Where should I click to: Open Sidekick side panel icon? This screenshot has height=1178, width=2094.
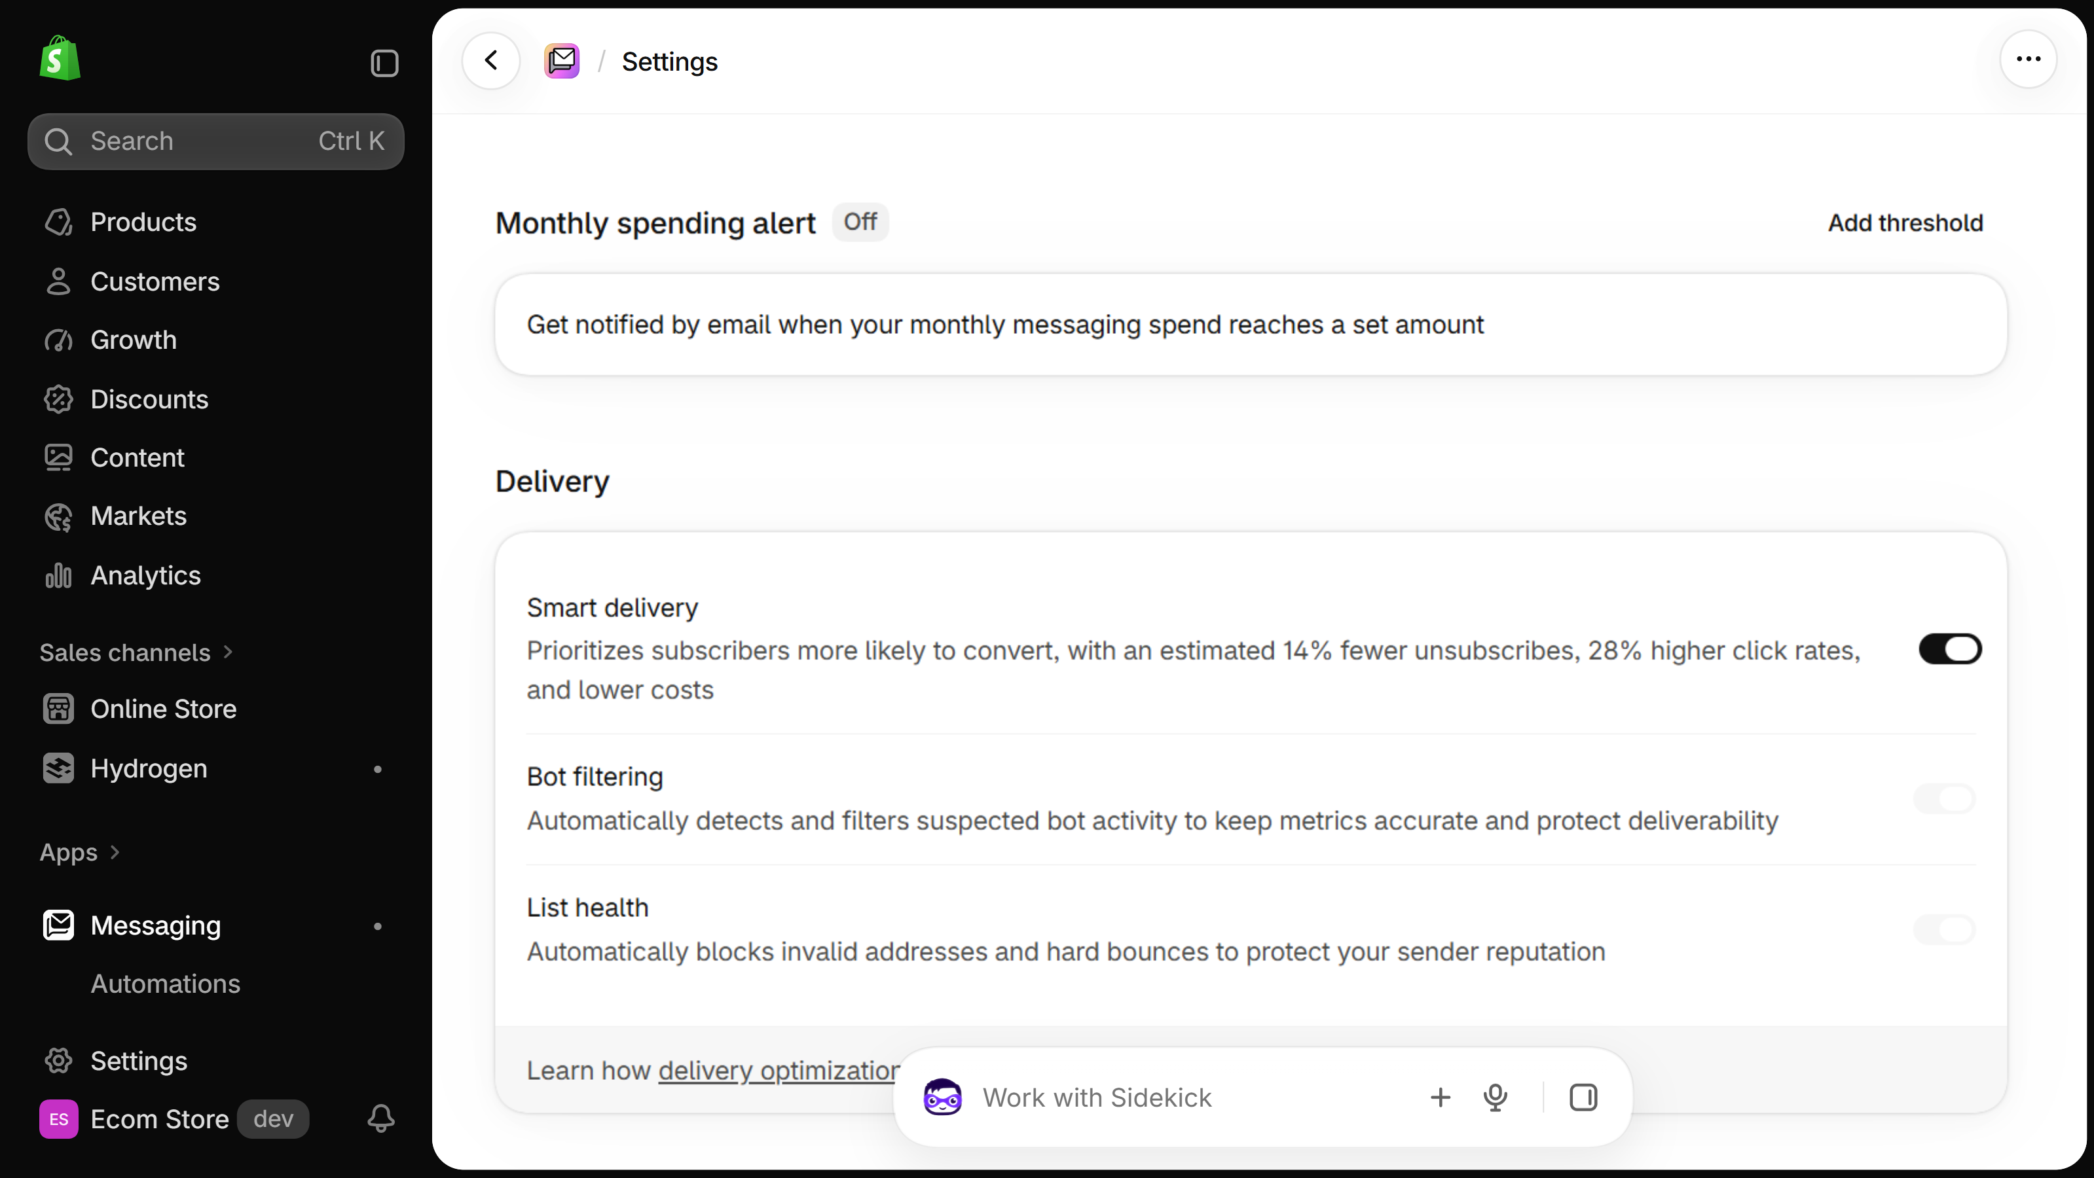pyautogui.click(x=1583, y=1098)
